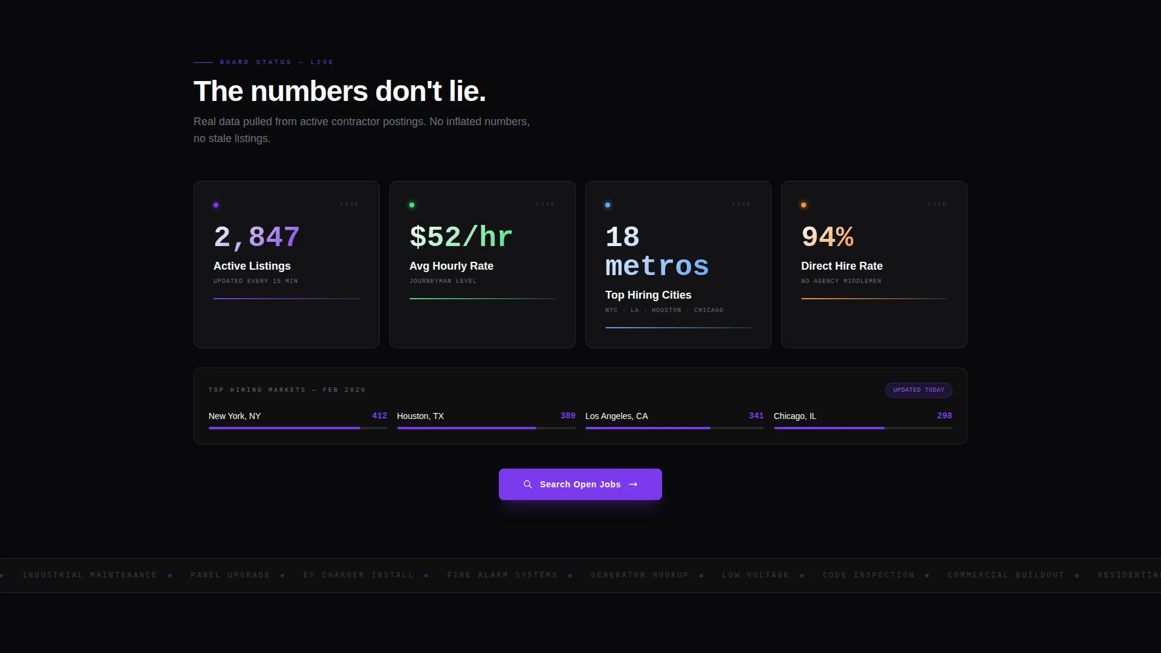Click the LIVE tag on Avg Hourly Rate card

pyautogui.click(x=545, y=204)
